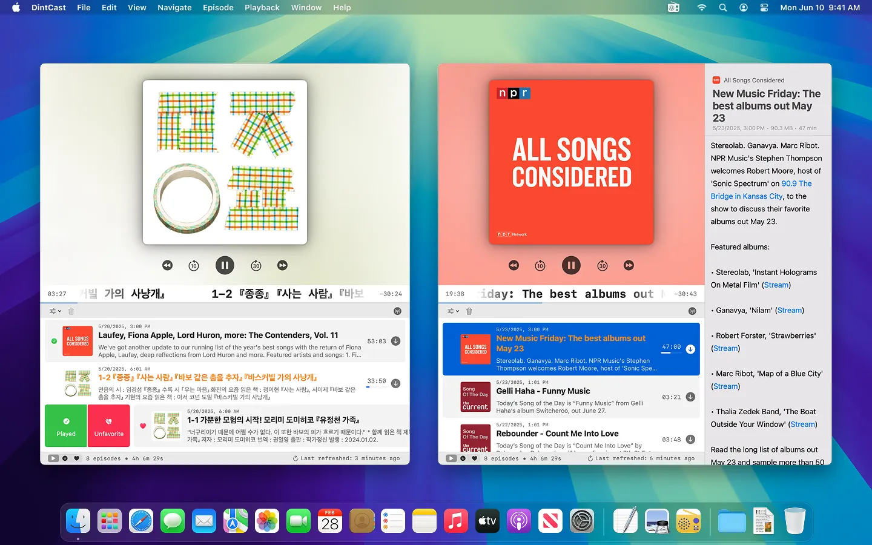The width and height of the screenshot is (872, 545).
Task: Open the '90.9 The Bridge in Kansas City' link
Action: coord(762,190)
